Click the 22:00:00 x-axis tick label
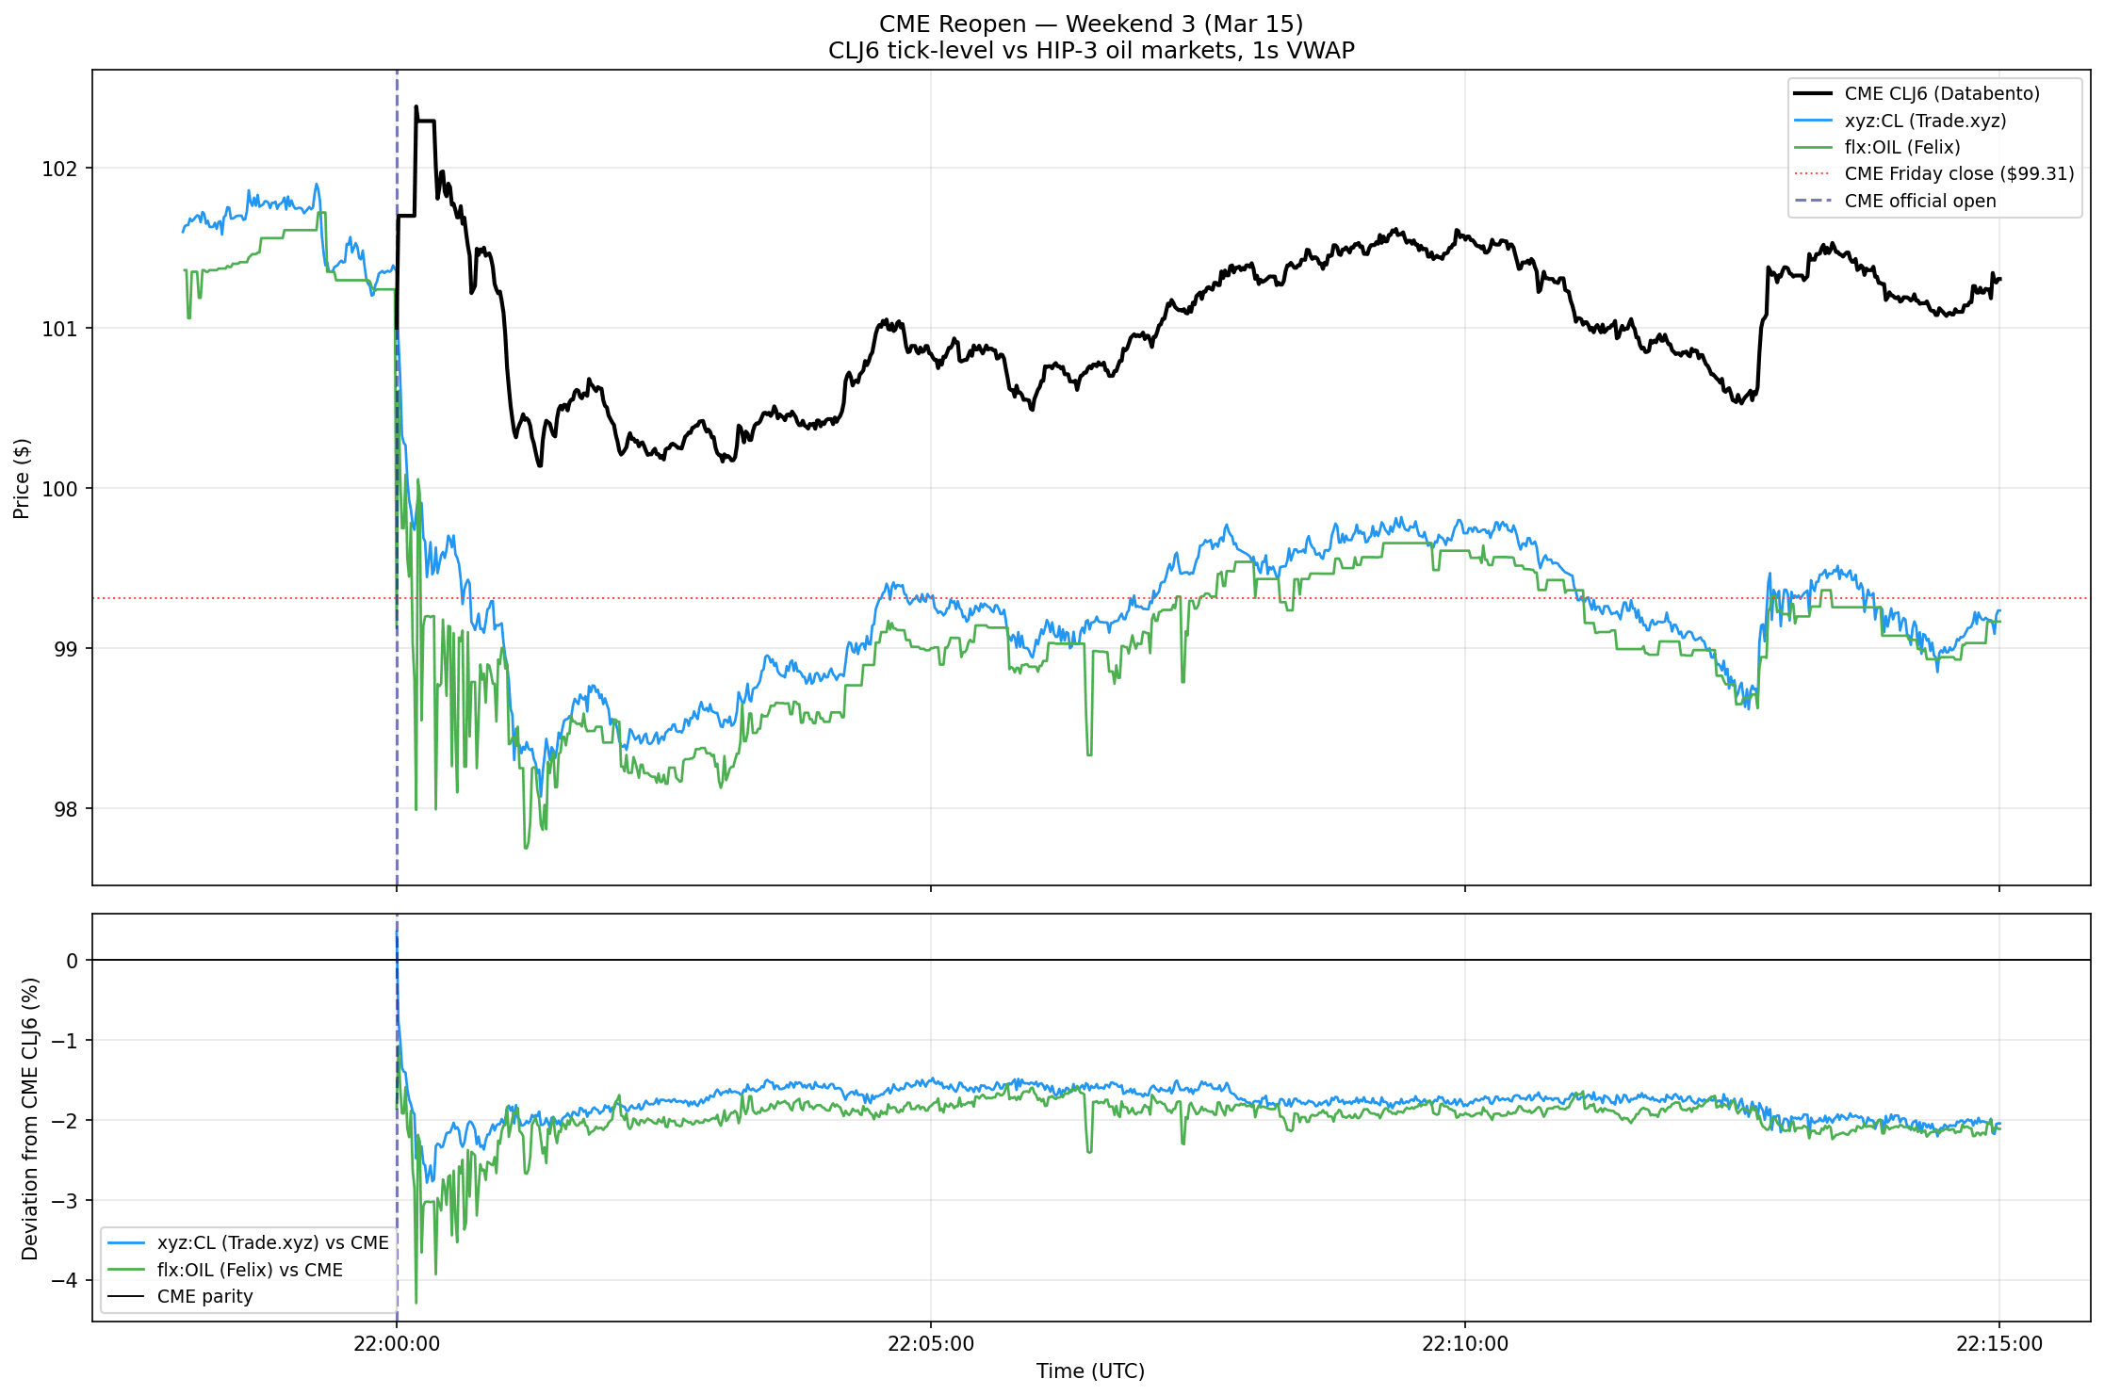 397,1344
